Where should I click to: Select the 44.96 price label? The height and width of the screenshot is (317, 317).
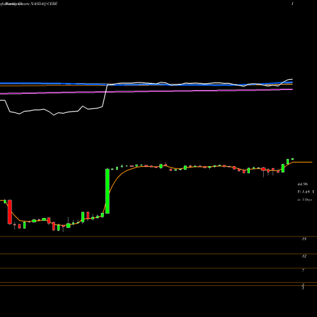point(302,184)
